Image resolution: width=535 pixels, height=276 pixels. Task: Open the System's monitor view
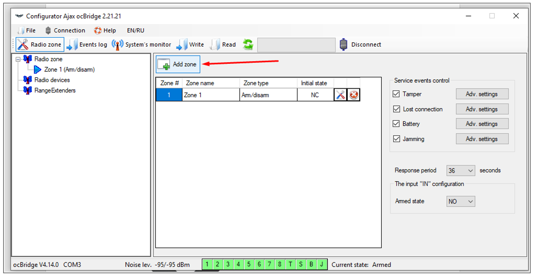141,45
